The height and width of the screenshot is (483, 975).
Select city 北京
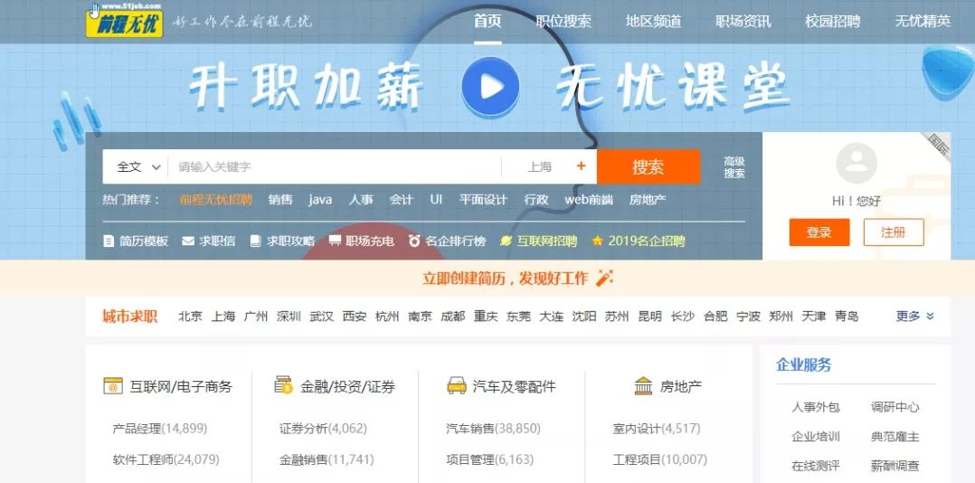tap(190, 317)
